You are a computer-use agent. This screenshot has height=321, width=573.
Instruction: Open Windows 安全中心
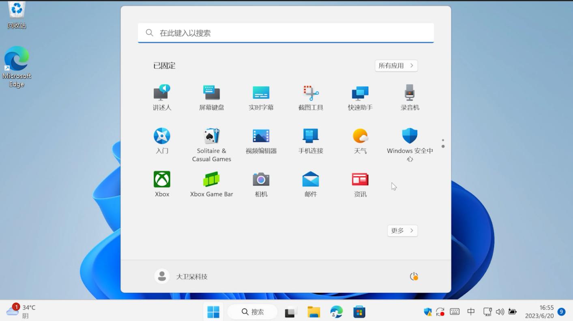pyautogui.click(x=409, y=140)
